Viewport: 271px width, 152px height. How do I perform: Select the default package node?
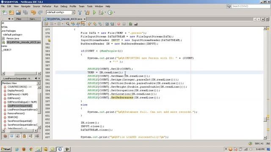12,35
